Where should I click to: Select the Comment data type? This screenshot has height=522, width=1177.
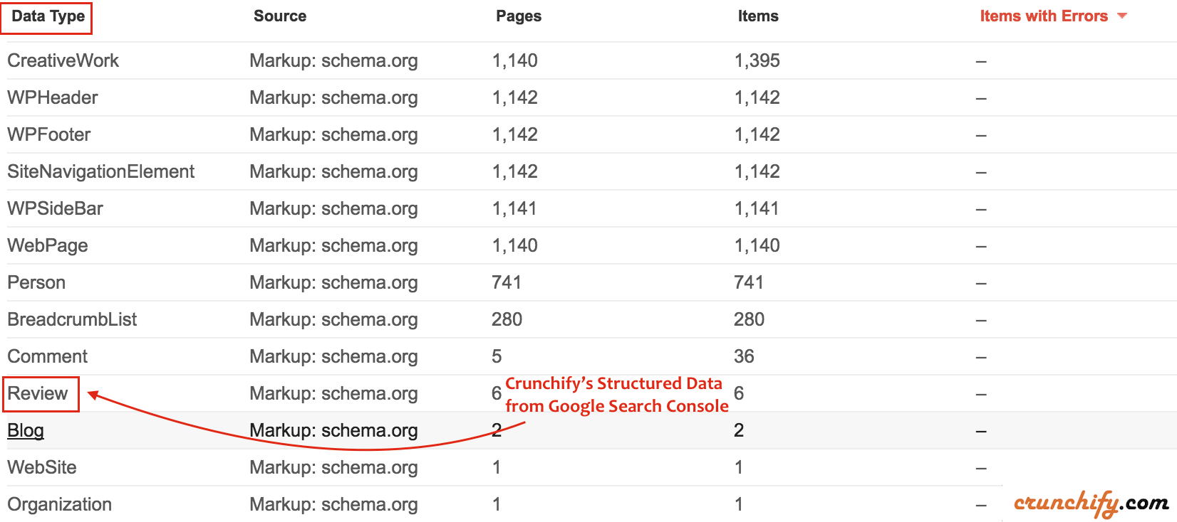point(47,356)
